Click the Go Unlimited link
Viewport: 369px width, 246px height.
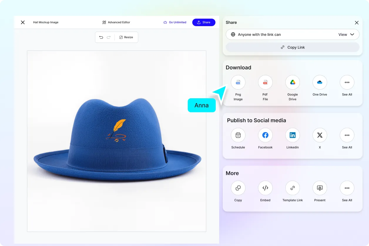(x=175, y=22)
